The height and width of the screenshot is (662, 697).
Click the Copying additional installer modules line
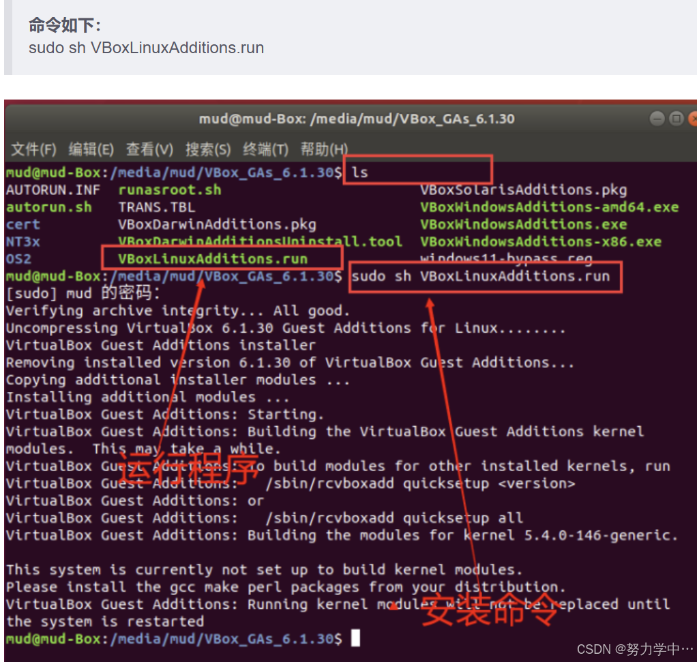178,380
